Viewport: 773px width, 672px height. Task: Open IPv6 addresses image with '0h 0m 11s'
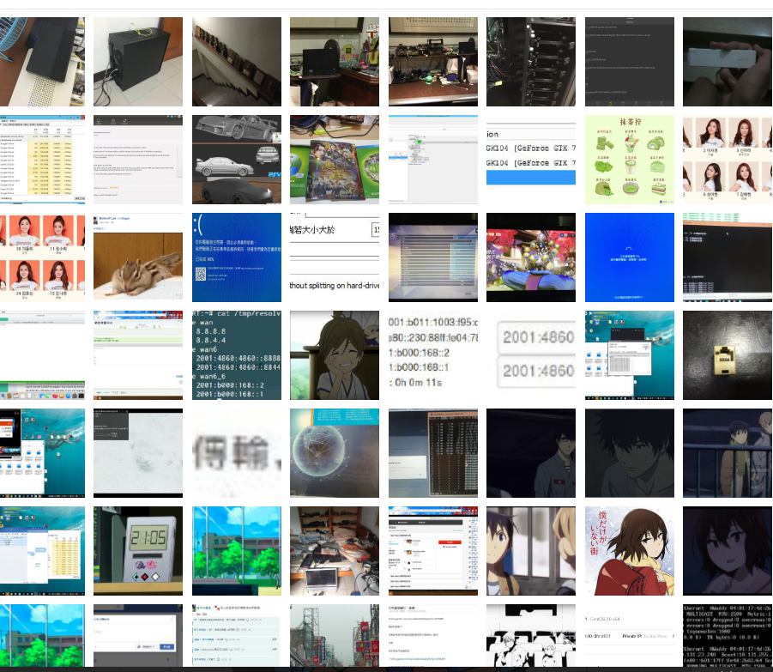[433, 355]
